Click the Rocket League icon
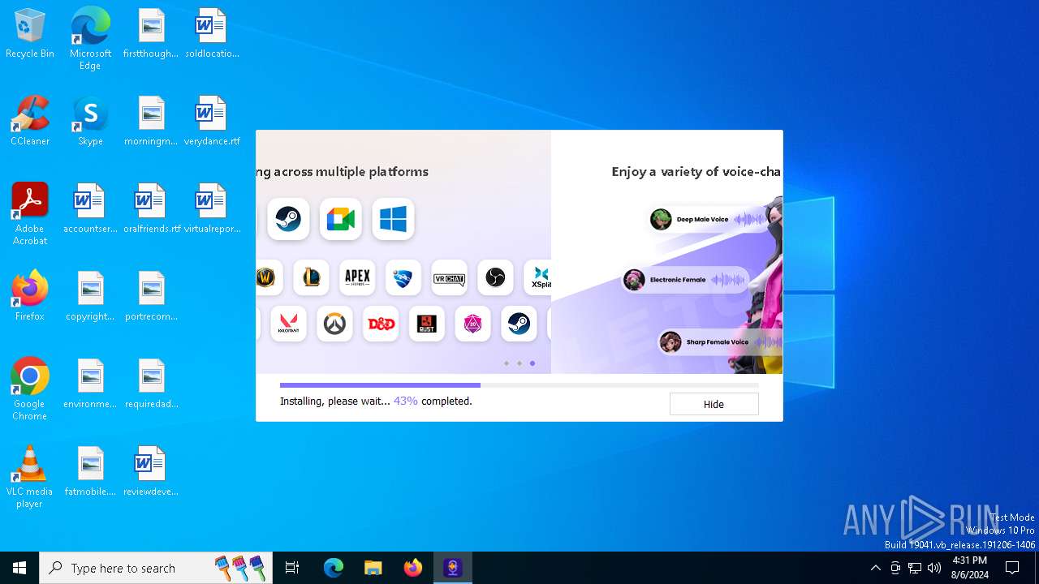Viewport: 1039px width, 584px height. [403, 277]
